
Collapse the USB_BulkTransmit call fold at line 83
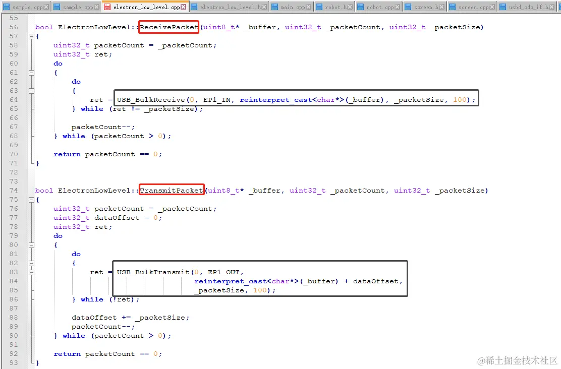[31, 272]
